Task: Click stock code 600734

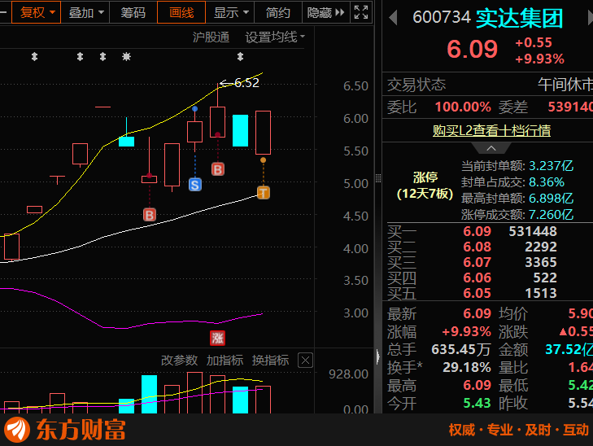Action: (x=442, y=17)
